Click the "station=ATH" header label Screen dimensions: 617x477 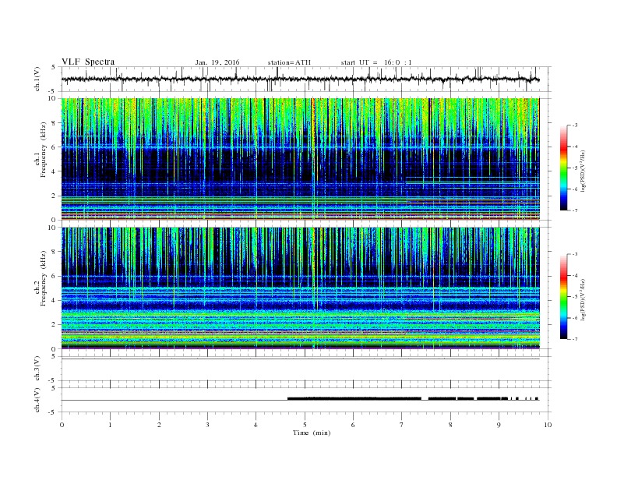(289, 62)
